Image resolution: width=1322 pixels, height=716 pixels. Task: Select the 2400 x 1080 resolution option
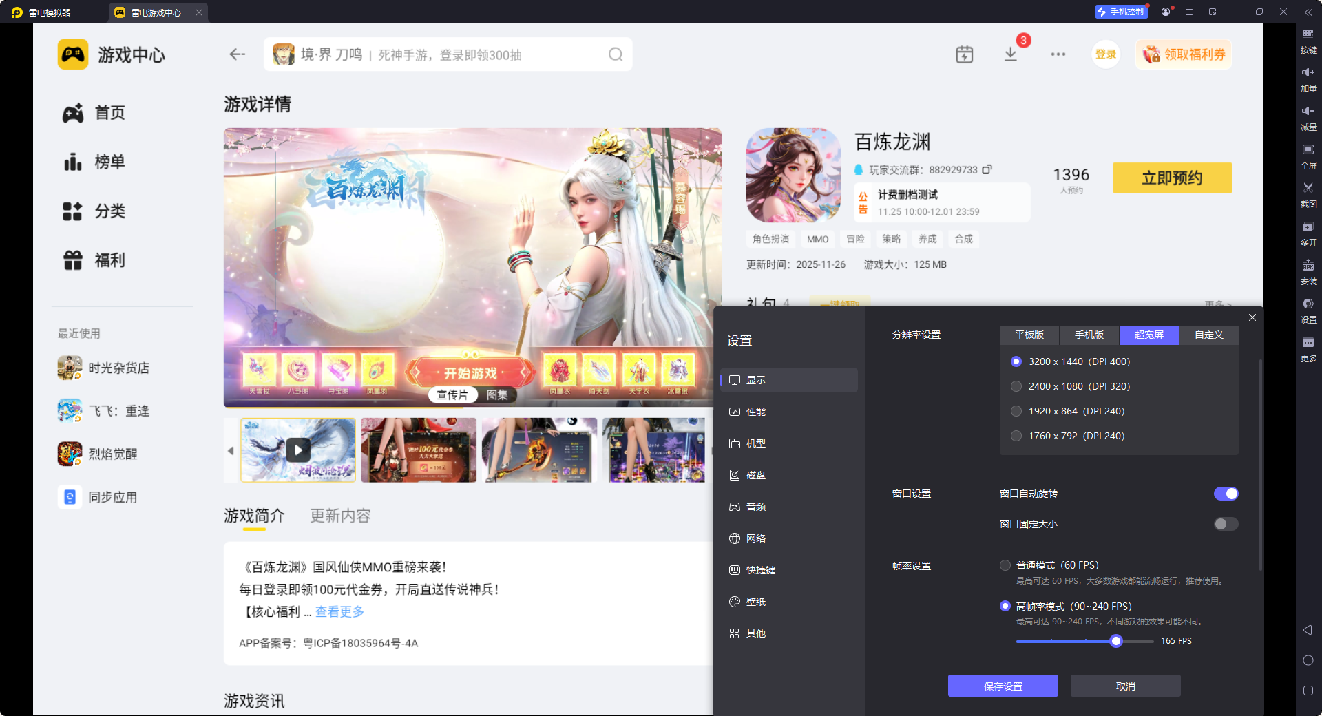(1016, 386)
